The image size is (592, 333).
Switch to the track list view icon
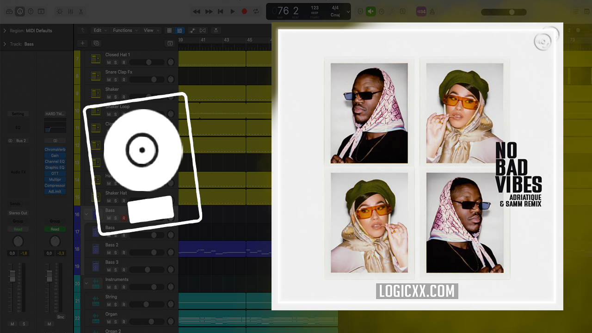click(x=179, y=31)
